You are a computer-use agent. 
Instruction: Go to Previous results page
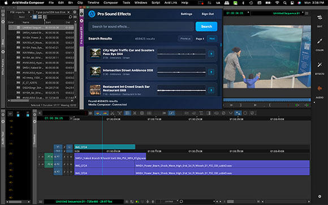pyautogui.click(x=185, y=38)
